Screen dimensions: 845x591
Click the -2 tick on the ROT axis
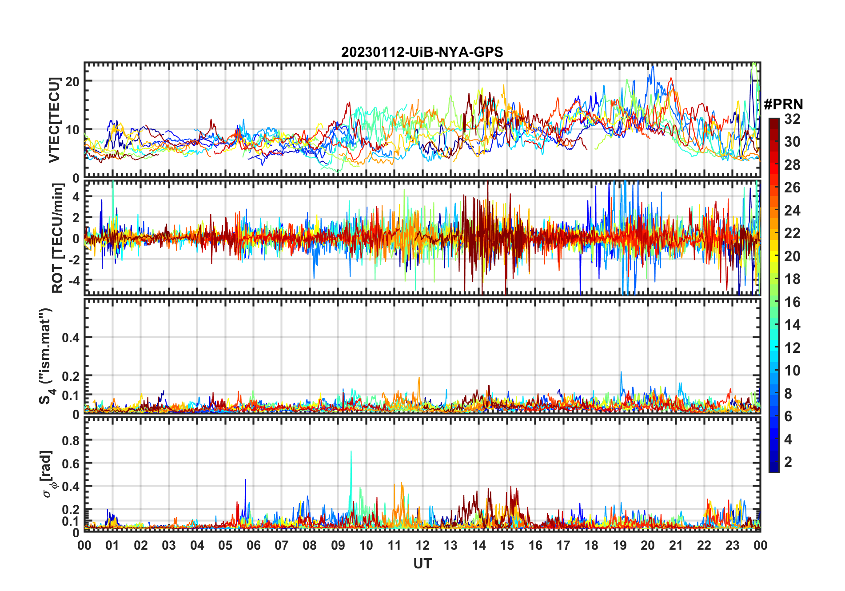pyautogui.click(x=73, y=260)
